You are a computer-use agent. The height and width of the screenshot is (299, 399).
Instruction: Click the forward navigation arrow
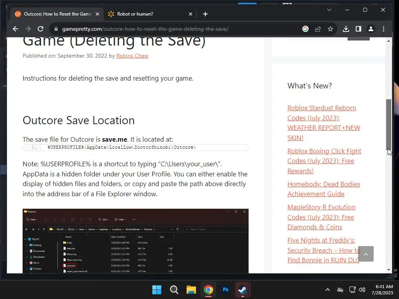28,29
